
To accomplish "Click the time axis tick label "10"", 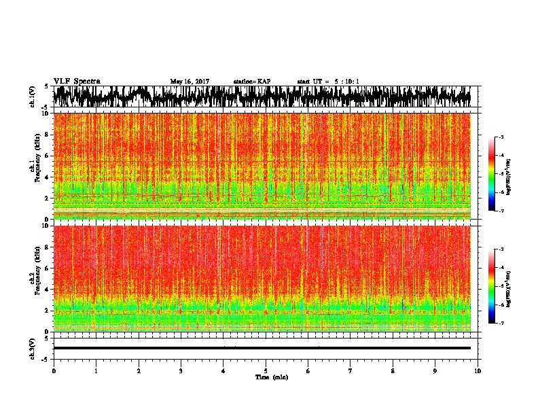I will [478, 370].
